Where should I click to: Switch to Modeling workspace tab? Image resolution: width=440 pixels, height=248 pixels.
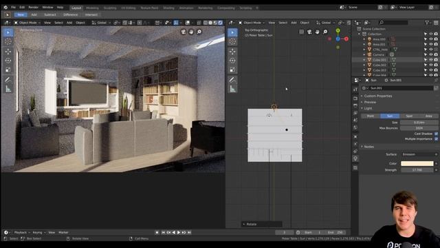click(92, 8)
